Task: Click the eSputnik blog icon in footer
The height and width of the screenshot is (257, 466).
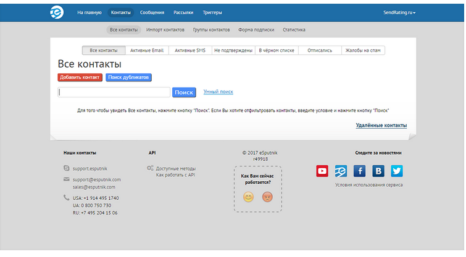Action: point(341,171)
